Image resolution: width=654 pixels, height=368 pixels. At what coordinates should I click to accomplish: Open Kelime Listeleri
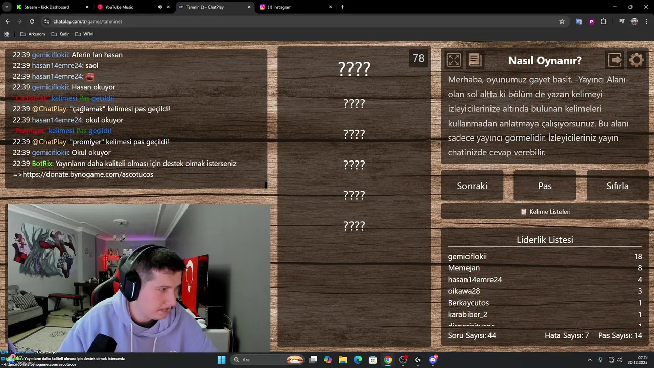click(x=545, y=211)
